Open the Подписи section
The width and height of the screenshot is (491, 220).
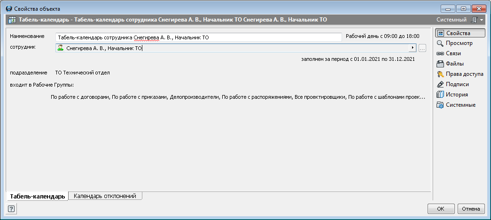pyautogui.click(x=453, y=84)
